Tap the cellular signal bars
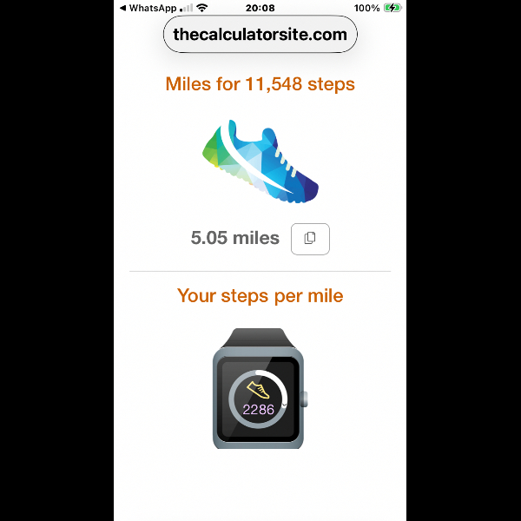 pos(186,8)
